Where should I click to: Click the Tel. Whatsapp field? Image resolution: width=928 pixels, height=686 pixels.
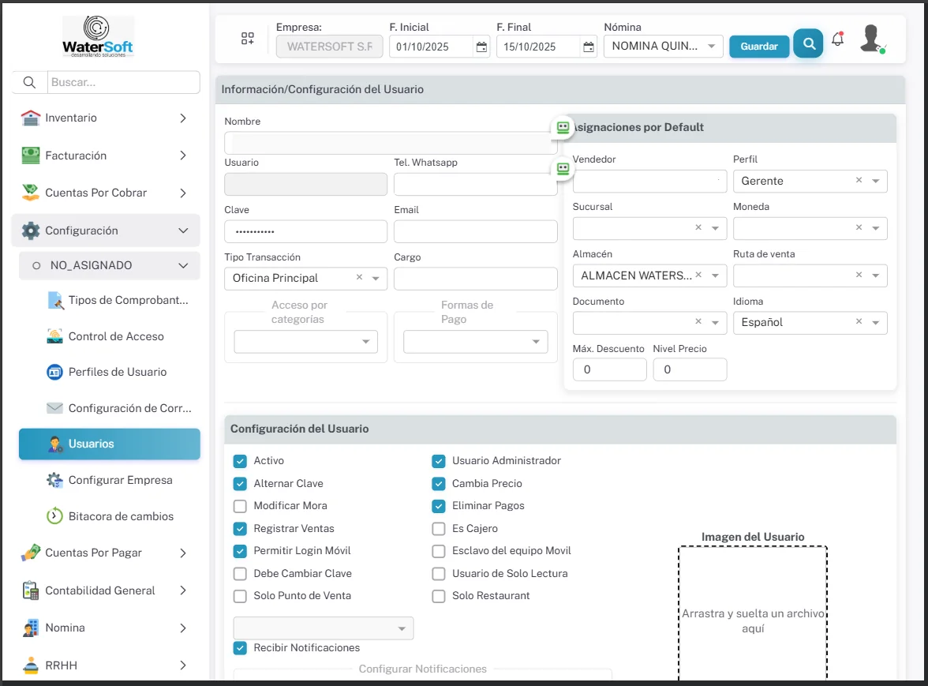(x=475, y=184)
